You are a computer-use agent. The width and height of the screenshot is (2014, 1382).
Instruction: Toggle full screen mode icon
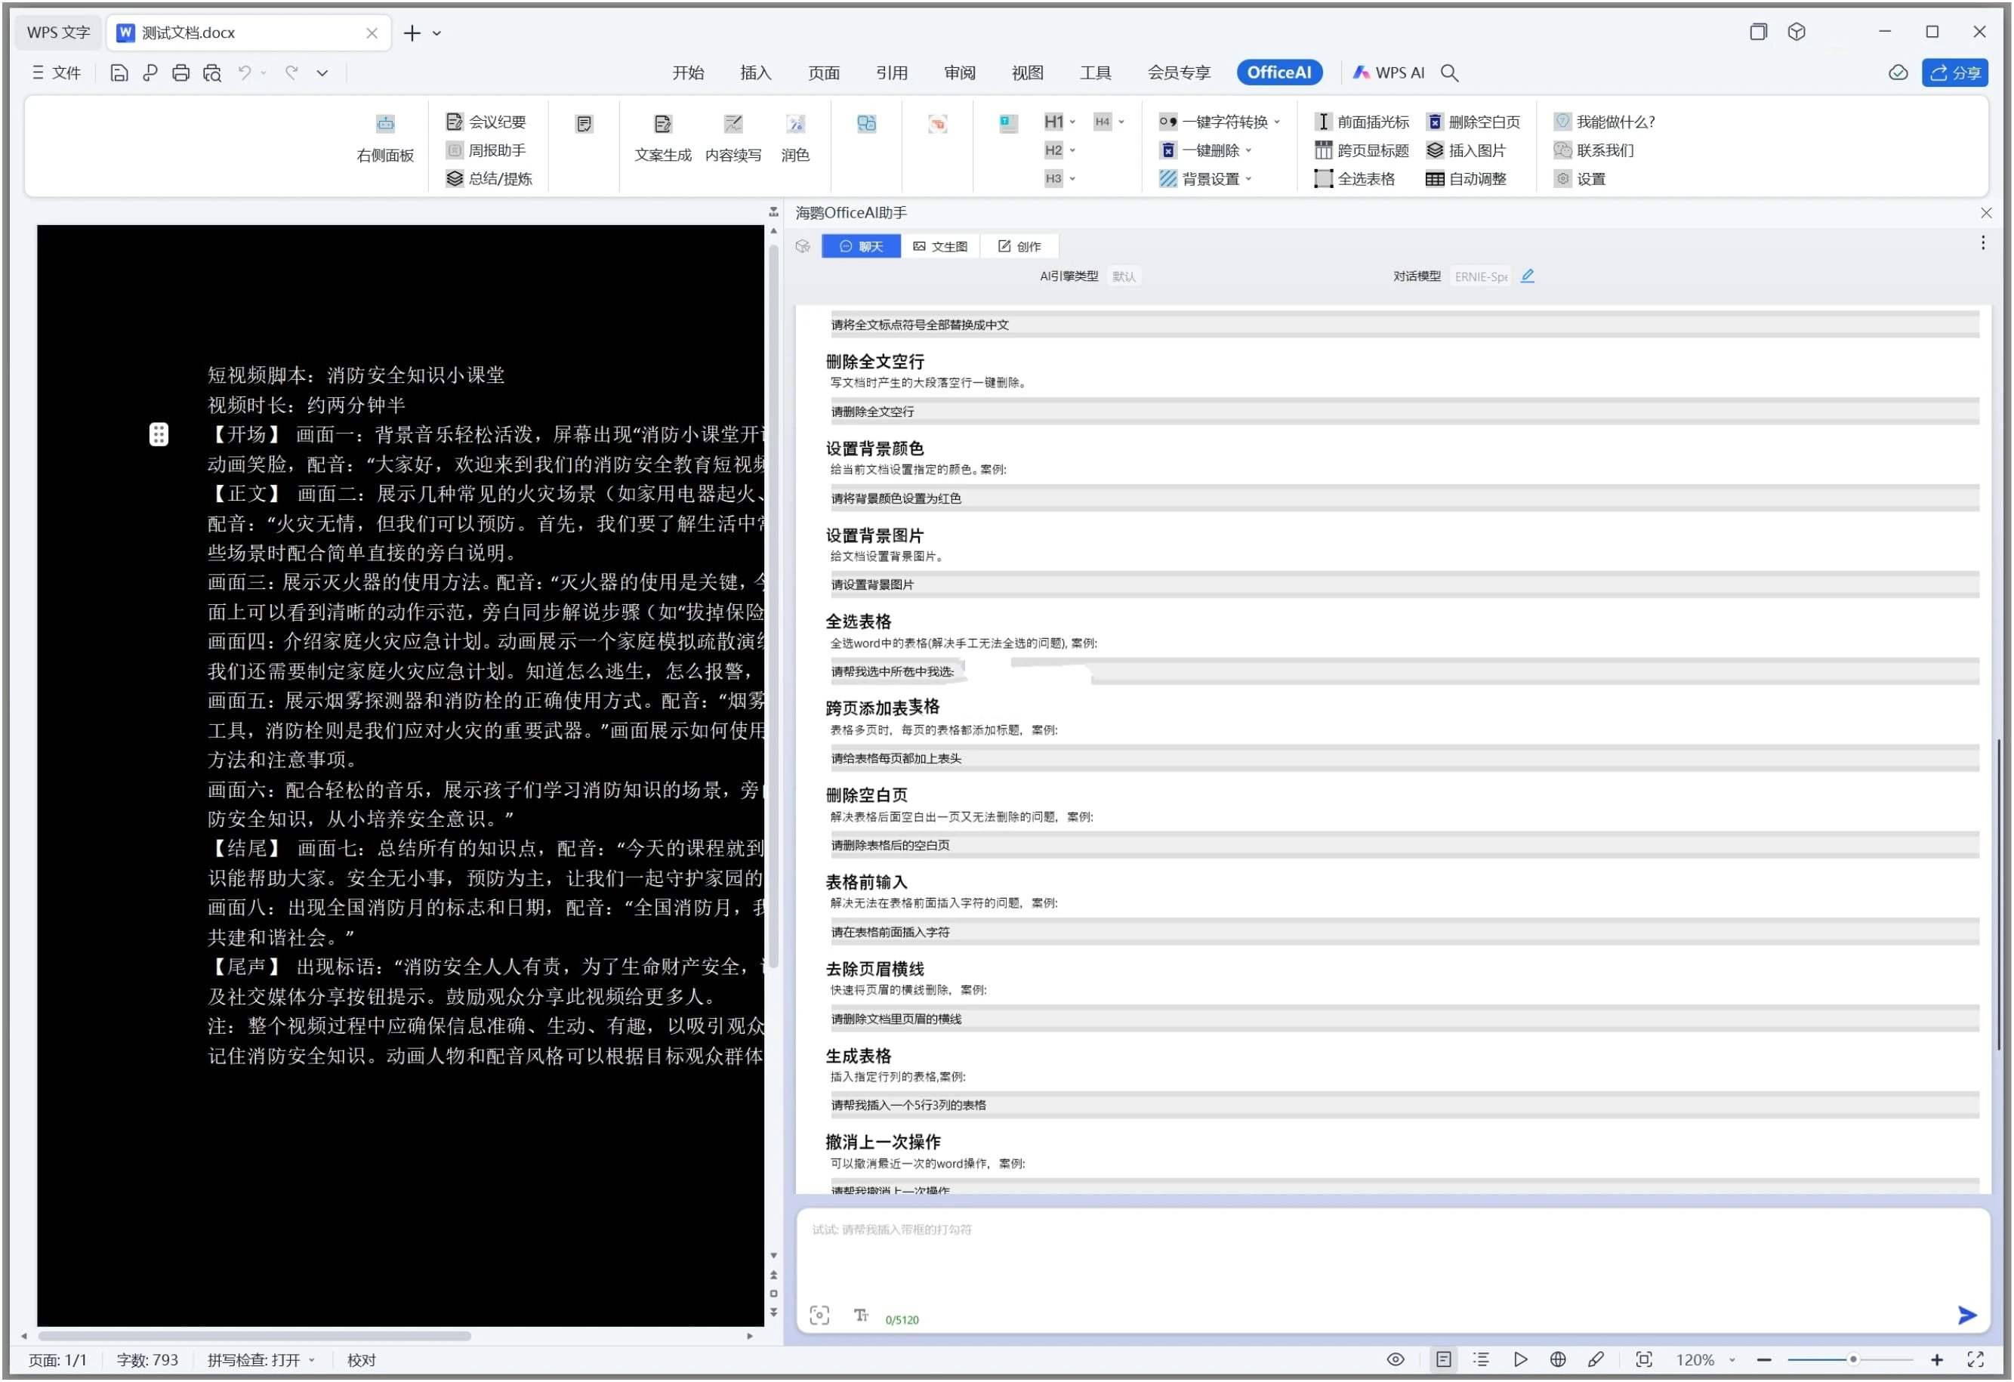[x=1975, y=1359]
